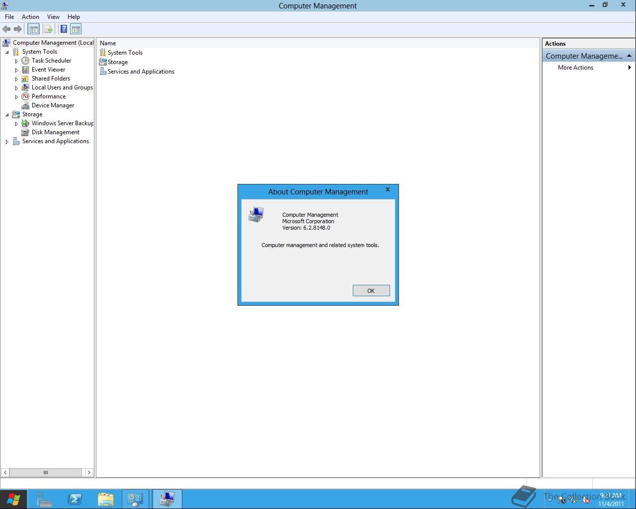
Task: Click the Computer Management root node icon
Action: [6, 43]
